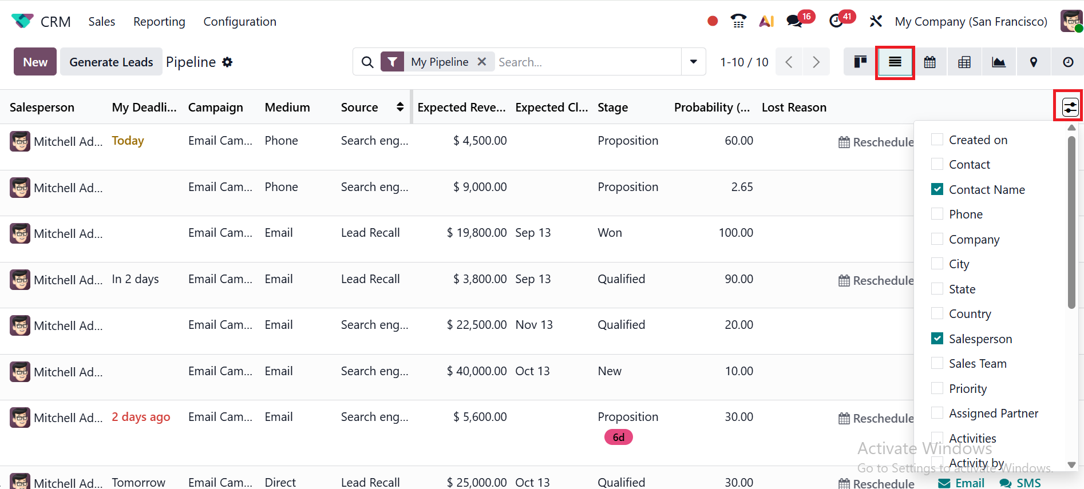Screen dimensions: 1084x489
Task: Uncheck the Contact Name column
Action: pyautogui.click(x=937, y=189)
